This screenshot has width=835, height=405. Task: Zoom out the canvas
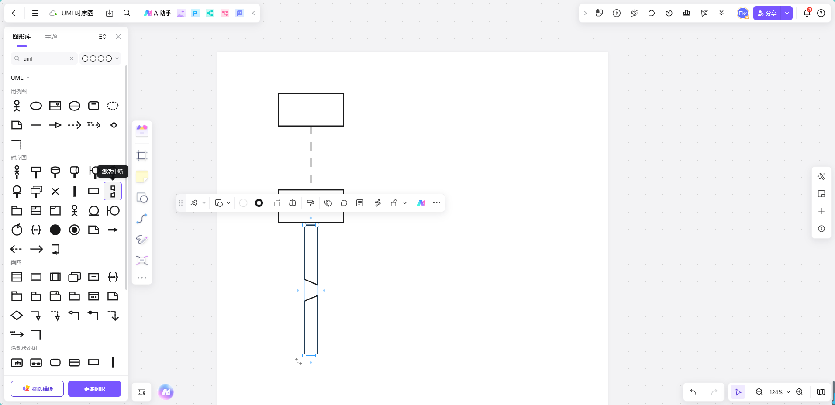(x=759, y=392)
